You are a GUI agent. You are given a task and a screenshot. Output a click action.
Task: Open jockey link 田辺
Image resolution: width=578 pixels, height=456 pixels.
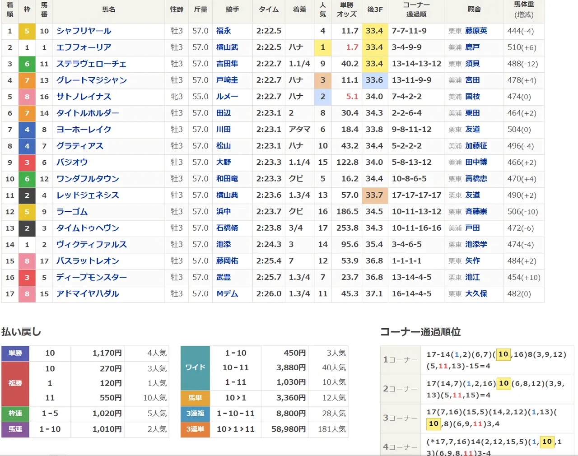click(x=224, y=113)
